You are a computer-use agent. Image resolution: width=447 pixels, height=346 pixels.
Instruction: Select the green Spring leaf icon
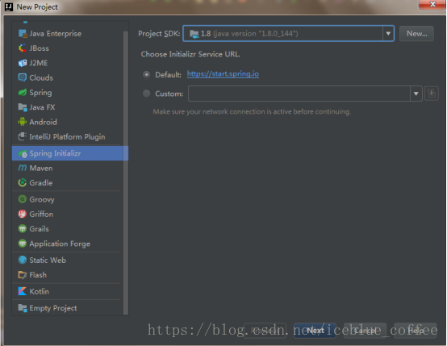click(23, 92)
